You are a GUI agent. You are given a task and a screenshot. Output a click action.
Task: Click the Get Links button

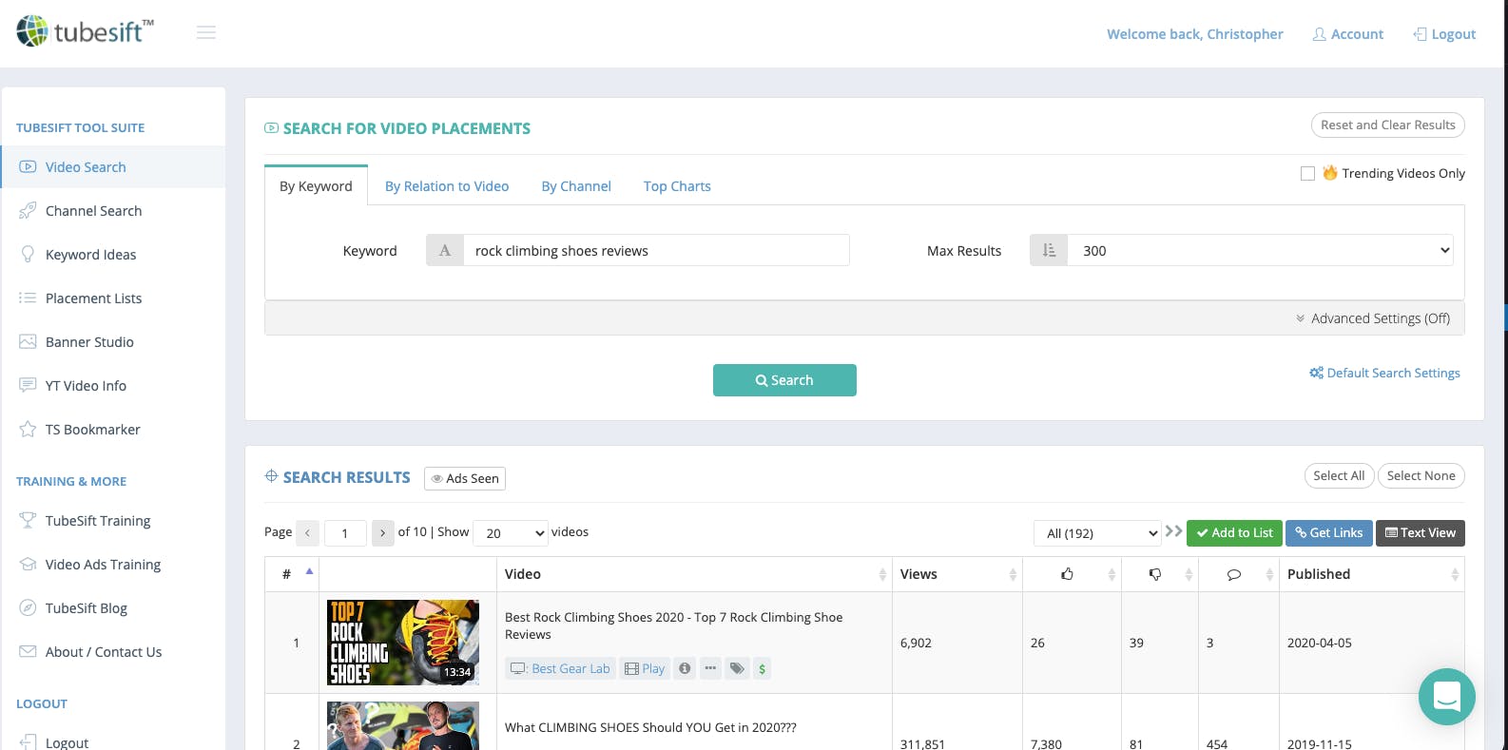[1329, 533]
